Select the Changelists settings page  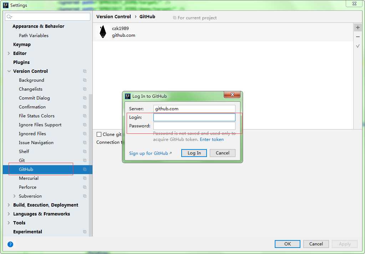pos(31,89)
